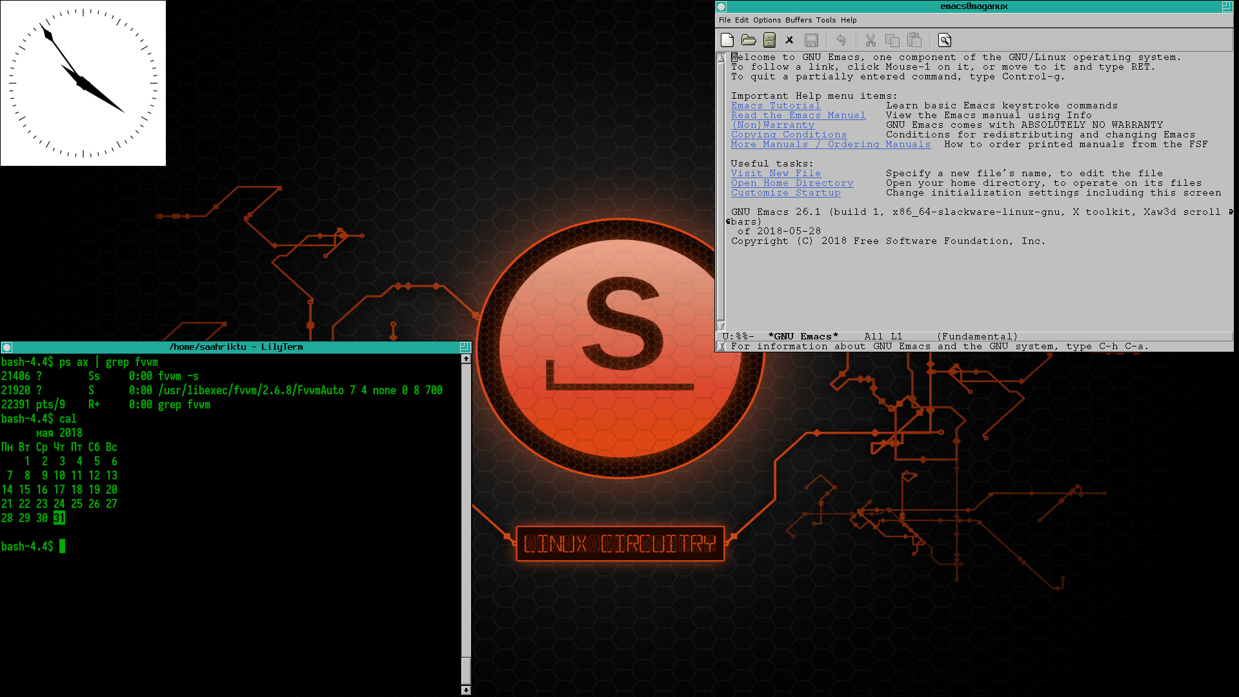Click the 'emacs@maganux' window title
The image size is (1239, 697).
coord(974,6)
